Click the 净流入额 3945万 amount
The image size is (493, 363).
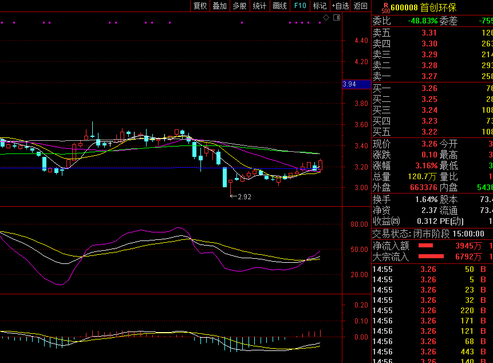pyautogui.click(x=468, y=246)
